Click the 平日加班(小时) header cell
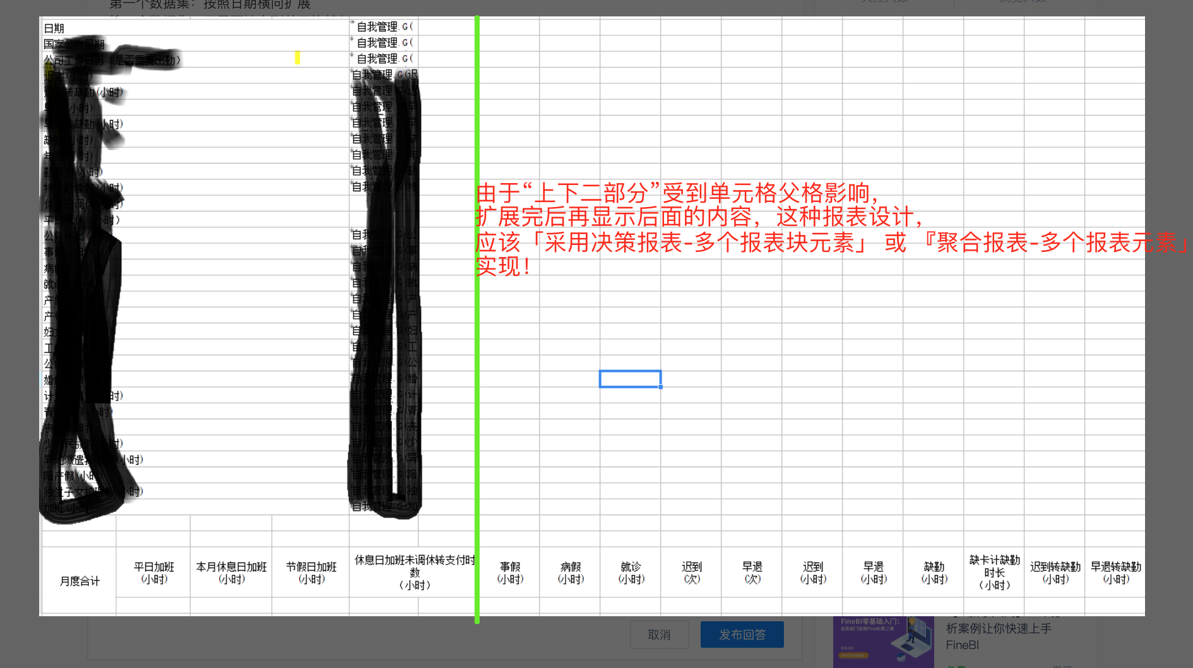Viewport: 1193px width, 668px height. click(x=153, y=573)
